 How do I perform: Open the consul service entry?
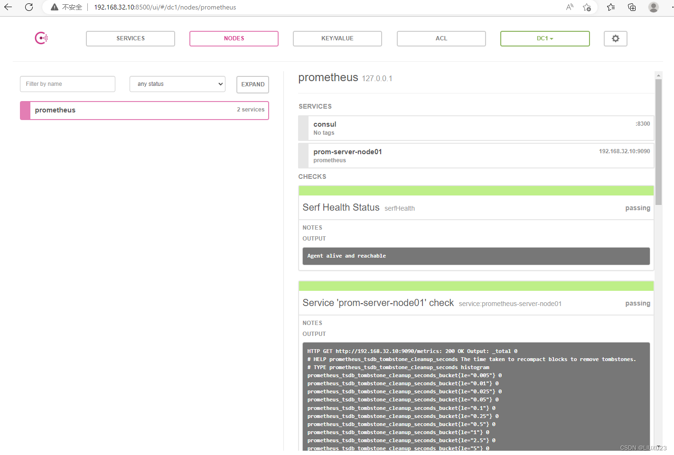pos(476,128)
